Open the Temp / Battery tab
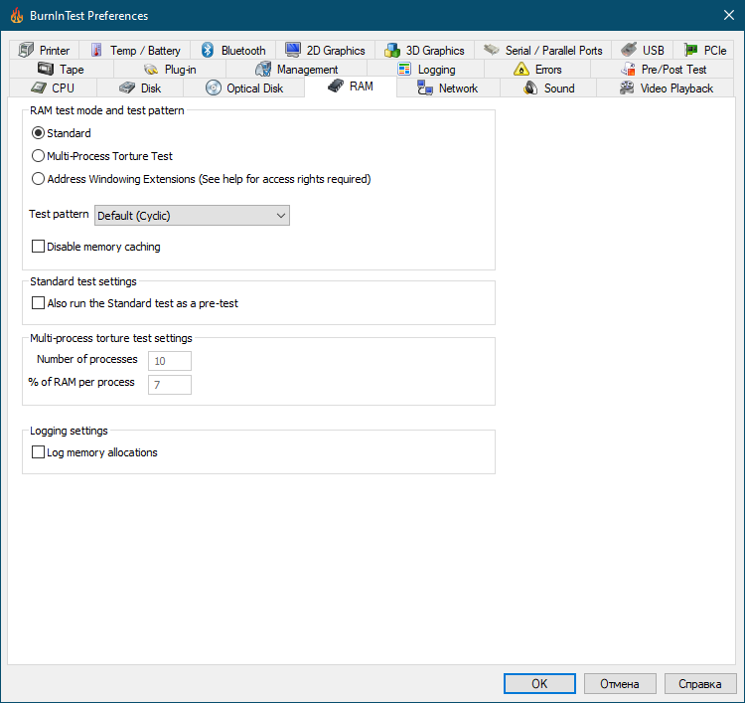Image resolution: width=745 pixels, height=703 pixels. coord(135,50)
